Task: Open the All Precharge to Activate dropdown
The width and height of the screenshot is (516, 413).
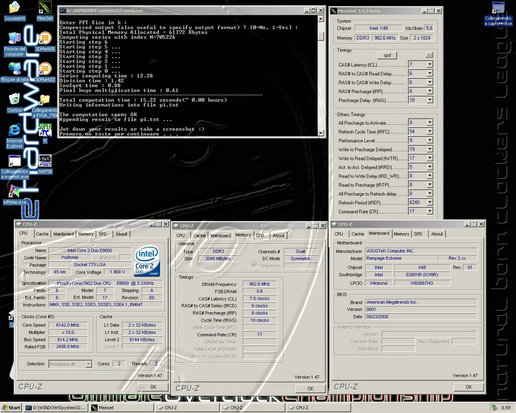Action: pos(430,123)
